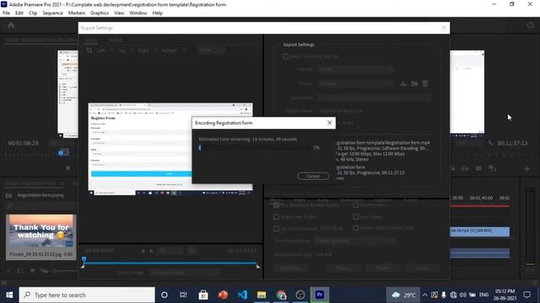The width and height of the screenshot is (540, 303).
Task: Open the Graphics menu
Action: click(100, 13)
